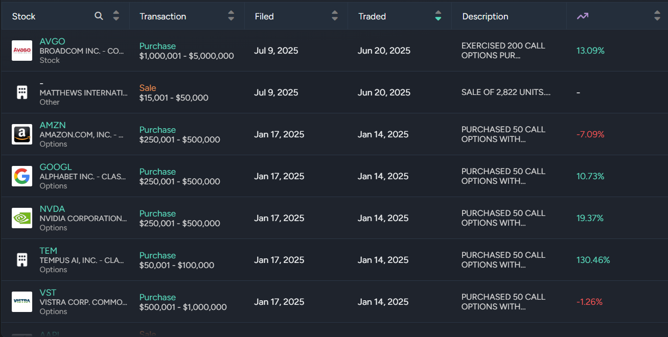
Task: Click the Tempus AI building placeholder icon
Action: (22, 260)
